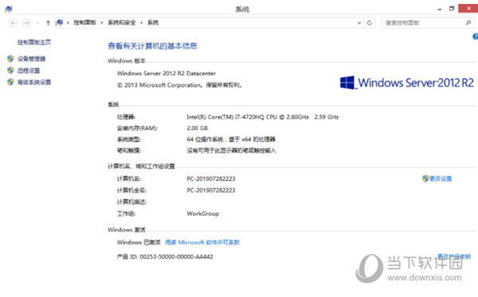
Task: Select 控制面板 breadcrumb in address bar
Action: click(x=84, y=22)
